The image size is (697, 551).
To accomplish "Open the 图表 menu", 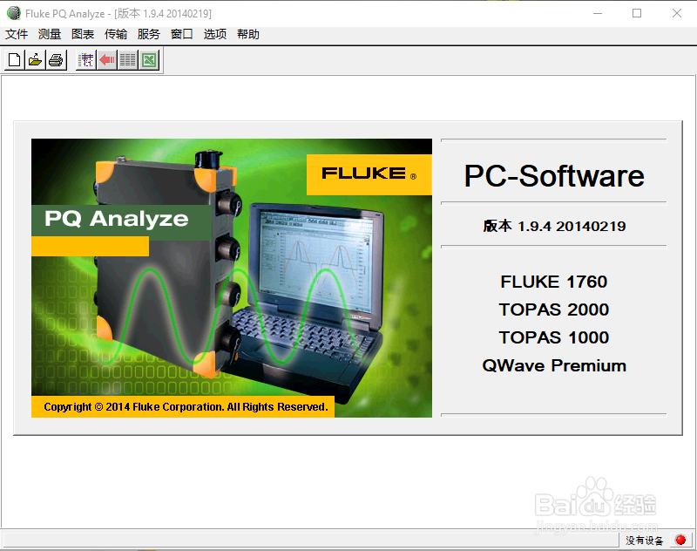I will pos(83,34).
